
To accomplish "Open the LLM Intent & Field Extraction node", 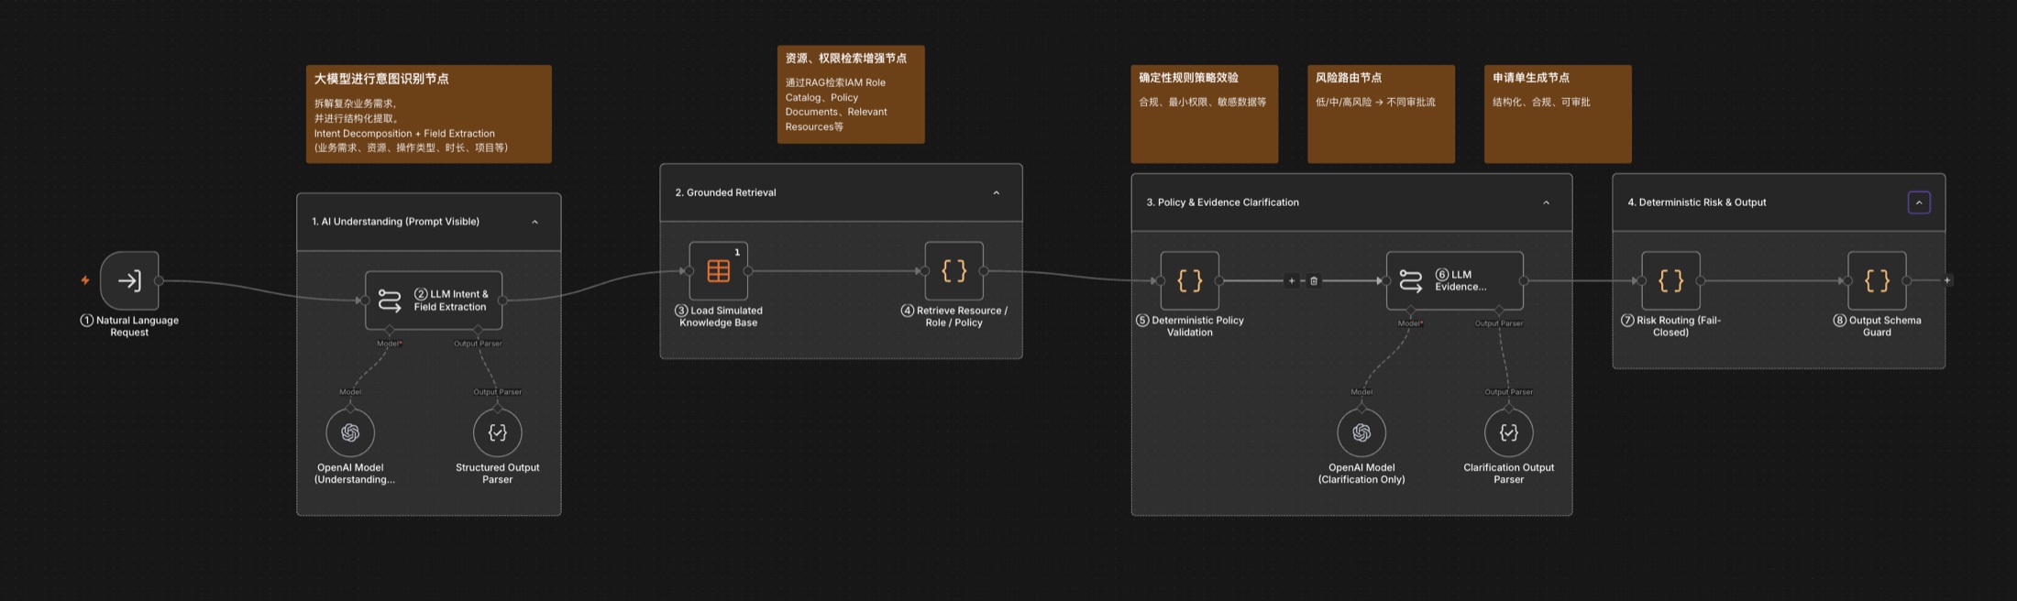I will coord(434,300).
